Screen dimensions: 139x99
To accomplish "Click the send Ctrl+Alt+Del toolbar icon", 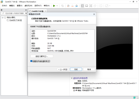I will (62, 6).
